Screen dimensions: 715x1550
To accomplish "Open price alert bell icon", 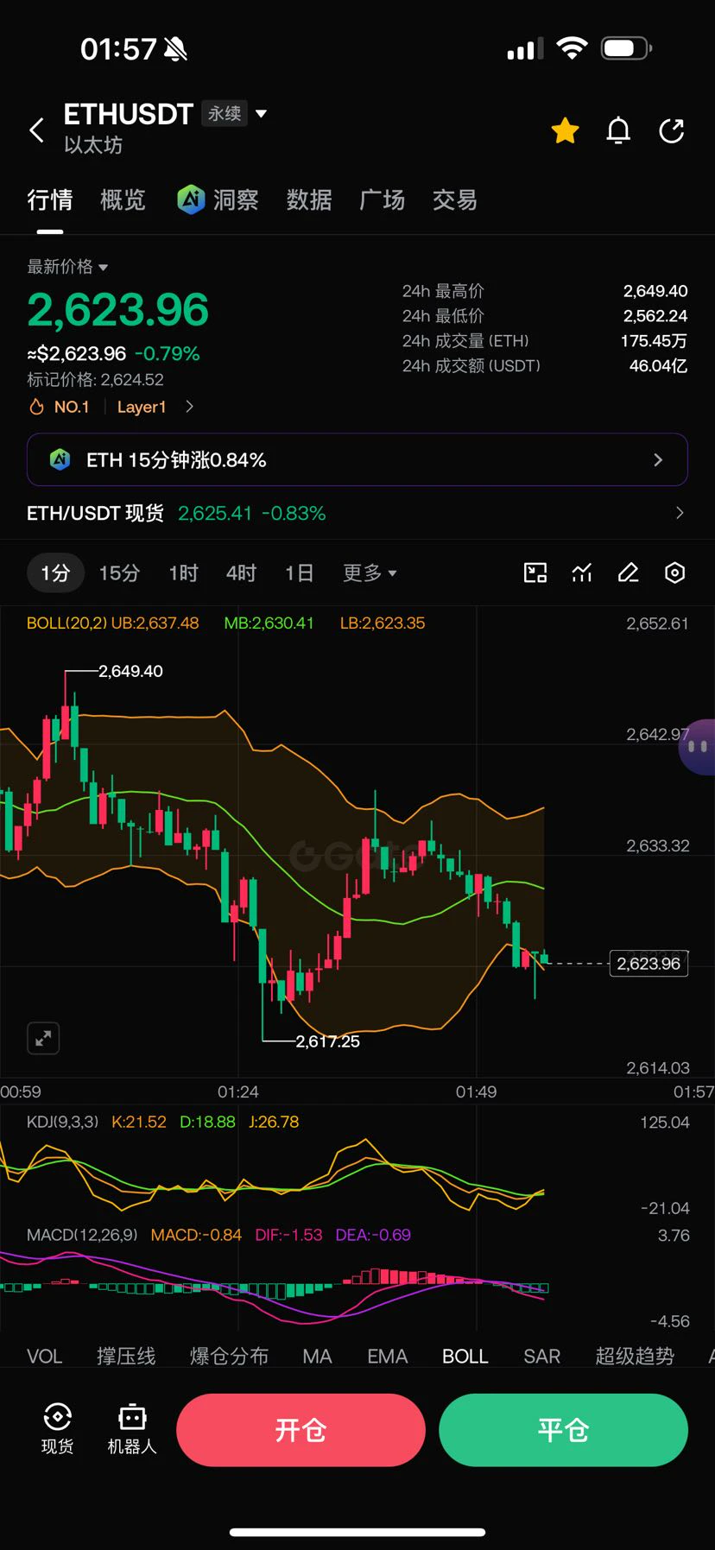I will pos(618,130).
